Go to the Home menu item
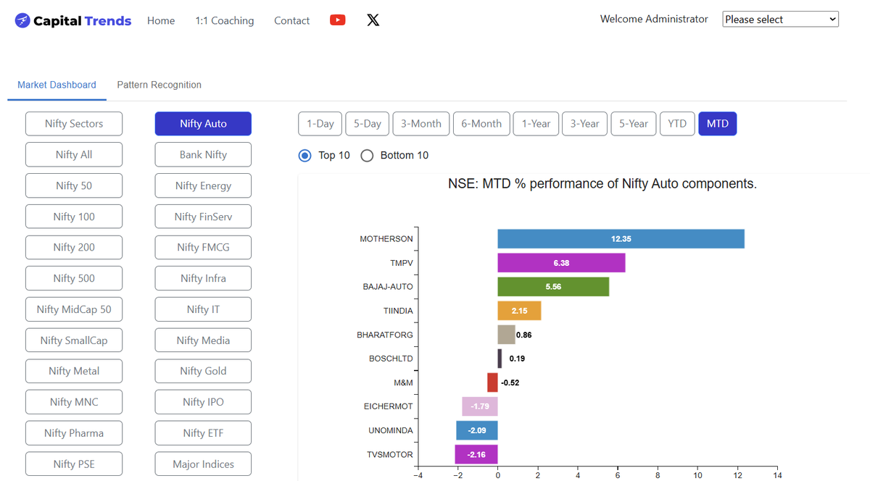This screenshot has height=481, width=870. tap(161, 20)
